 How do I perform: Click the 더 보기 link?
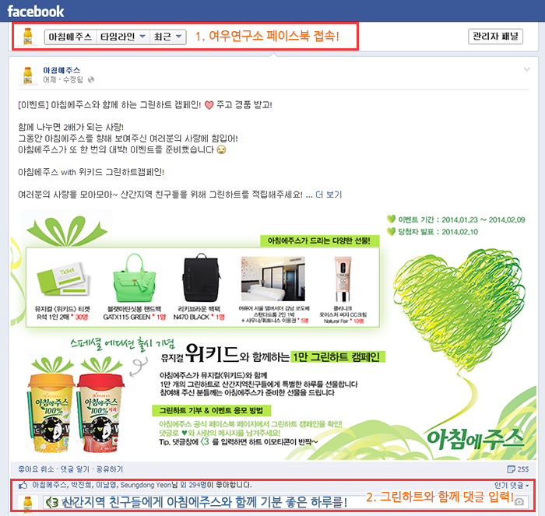(329, 195)
